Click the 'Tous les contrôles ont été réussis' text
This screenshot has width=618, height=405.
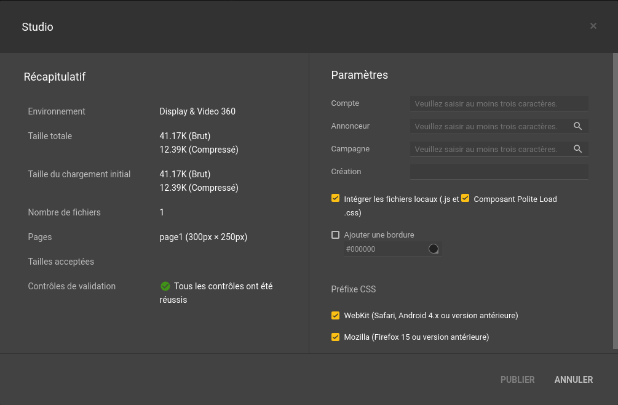pyautogui.click(x=223, y=287)
